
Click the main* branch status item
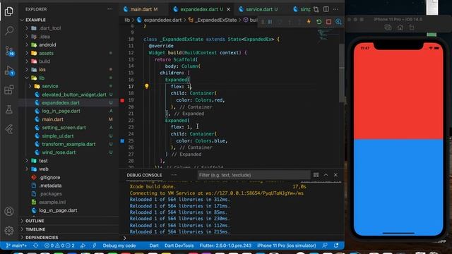click(x=16, y=246)
